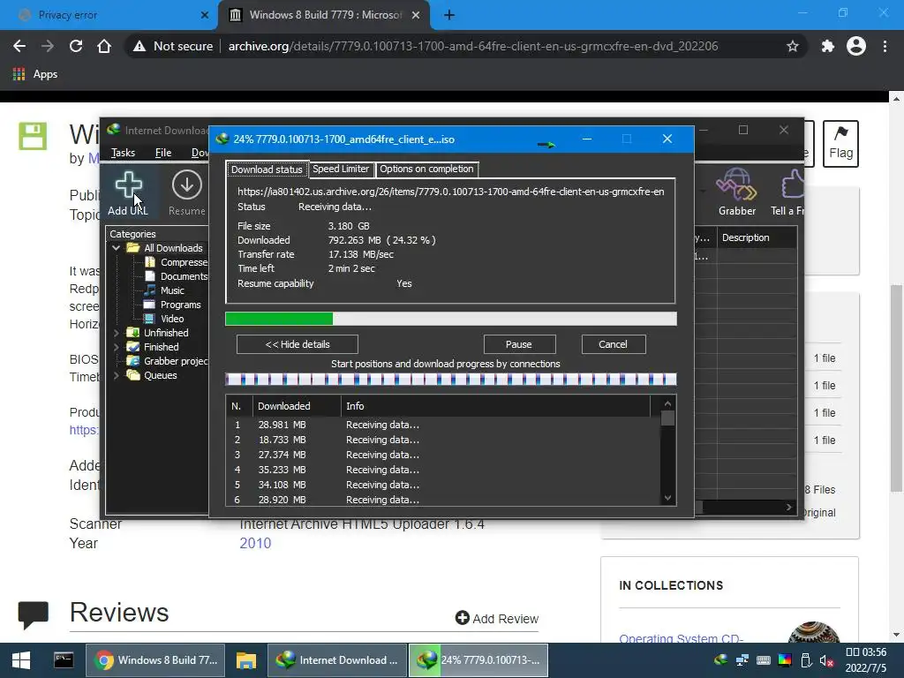
Task: Select connection row 3 with 27.374 MB
Action: pos(444,455)
